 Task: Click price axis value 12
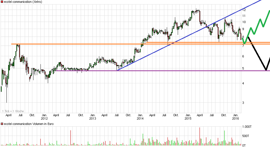click(x=244, y=10)
